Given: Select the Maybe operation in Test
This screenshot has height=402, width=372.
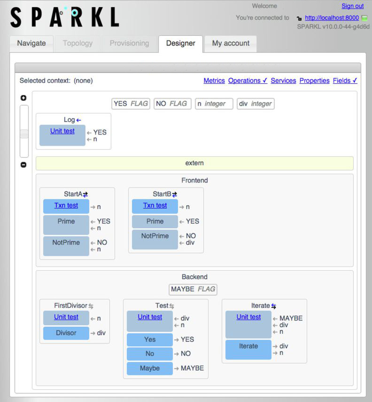Looking at the screenshot, I should (150, 369).
